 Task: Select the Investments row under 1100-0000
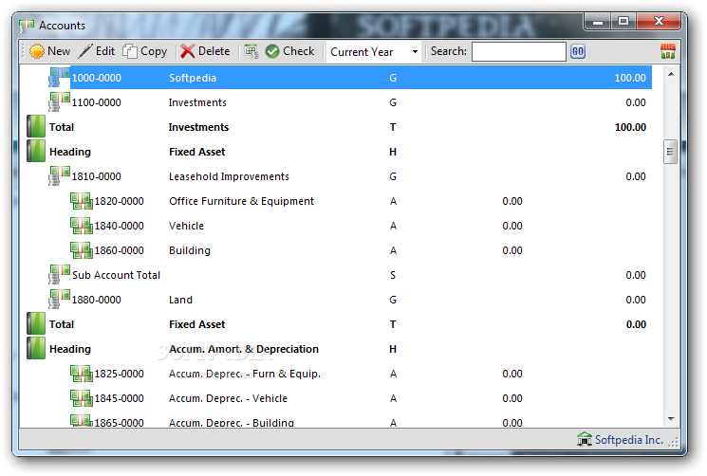pos(197,102)
